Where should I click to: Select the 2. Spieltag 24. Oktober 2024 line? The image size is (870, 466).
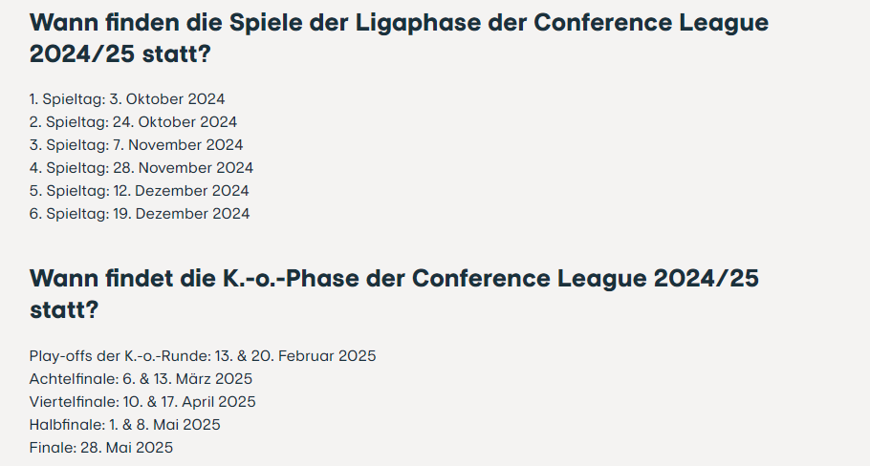pyautogui.click(x=133, y=122)
